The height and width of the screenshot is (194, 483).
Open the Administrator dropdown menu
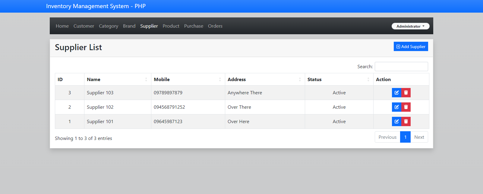(410, 26)
